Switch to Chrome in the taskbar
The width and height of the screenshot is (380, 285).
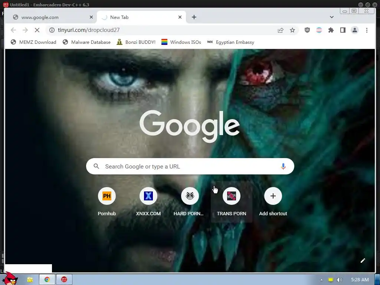click(47, 280)
